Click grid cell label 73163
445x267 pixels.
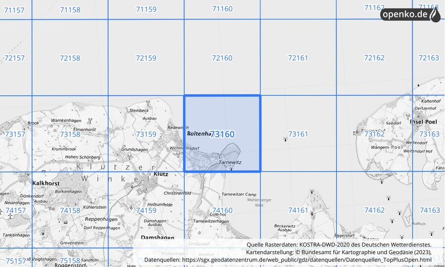click(429, 133)
